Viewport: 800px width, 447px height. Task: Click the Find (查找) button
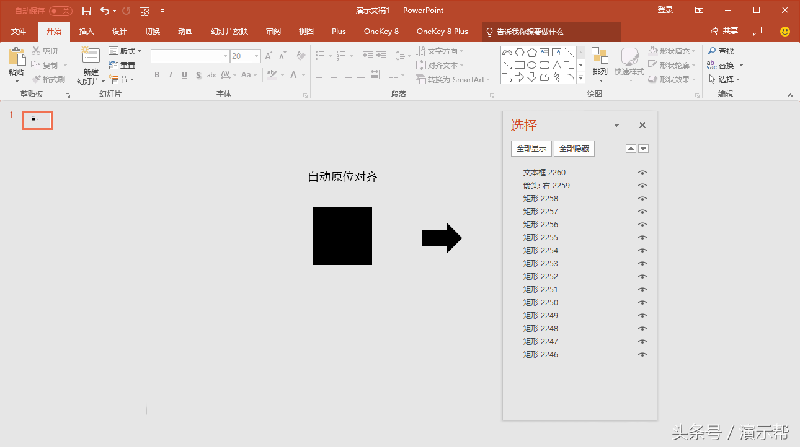tap(721, 51)
